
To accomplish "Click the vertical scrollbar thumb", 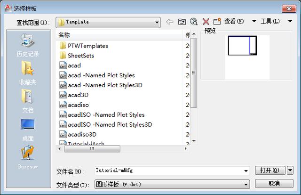I will (x=193, y=73).
